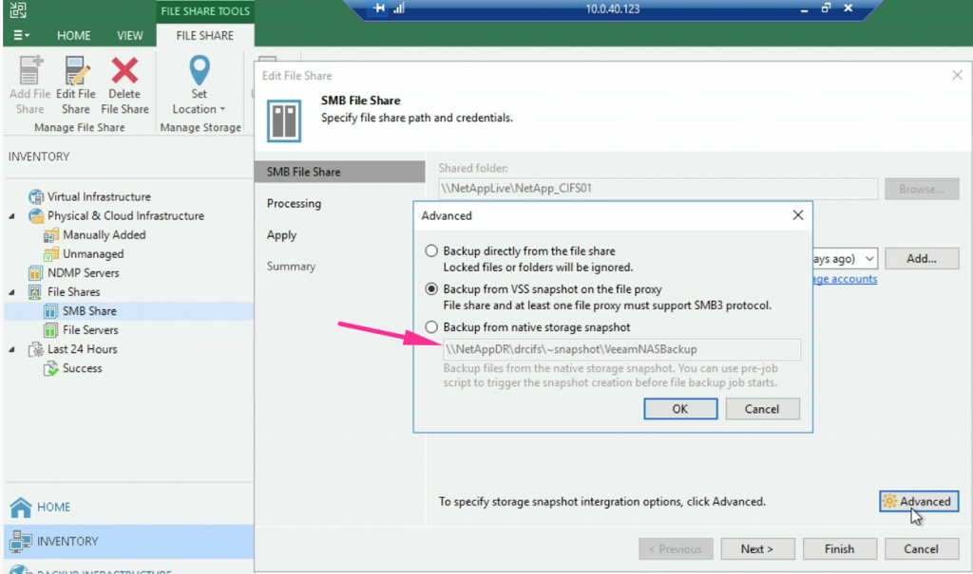This screenshot has width=973, height=574.
Task: Close the Advanced dialog with X
Action: tap(798, 215)
